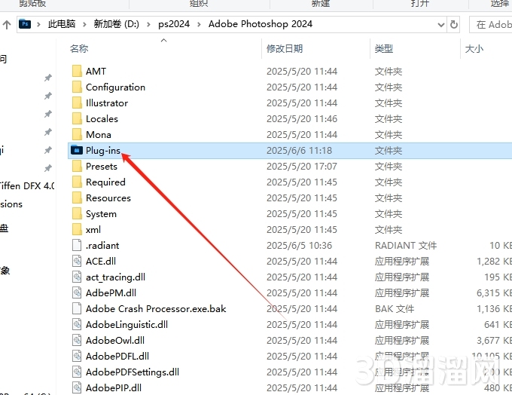
Task: Sort by 类型 column header
Action: pos(384,49)
